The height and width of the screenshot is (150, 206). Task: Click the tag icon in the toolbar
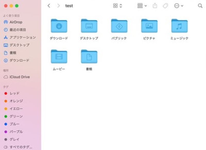[165, 5]
